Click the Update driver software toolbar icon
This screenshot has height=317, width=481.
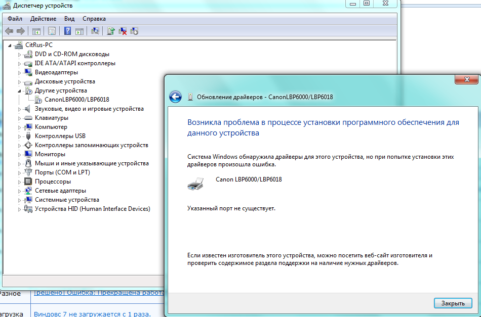[111, 31]
